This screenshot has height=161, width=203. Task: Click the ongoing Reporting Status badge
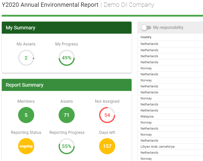click(26, 146)
